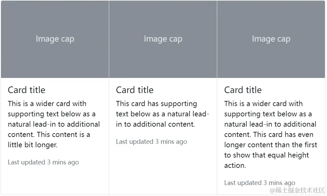Click the 稀土掘金技术社区 watermark
This screenshot has height=196, width=327.
click(x=297, y=190)
